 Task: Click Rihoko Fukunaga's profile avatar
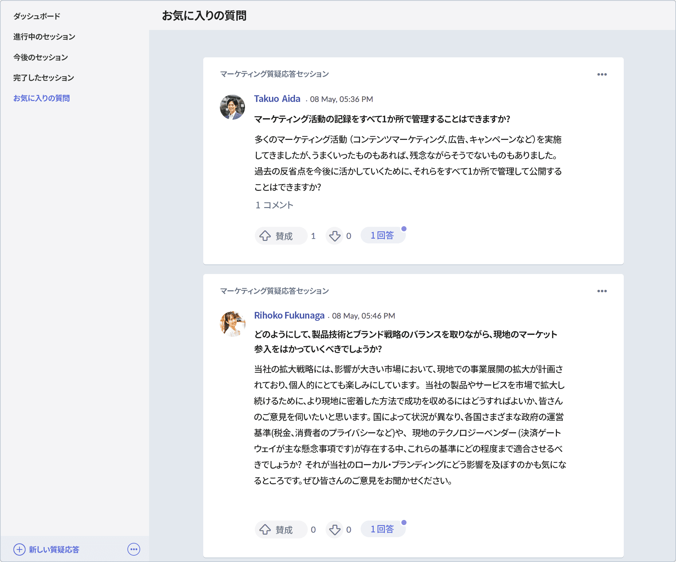(233, 323)
